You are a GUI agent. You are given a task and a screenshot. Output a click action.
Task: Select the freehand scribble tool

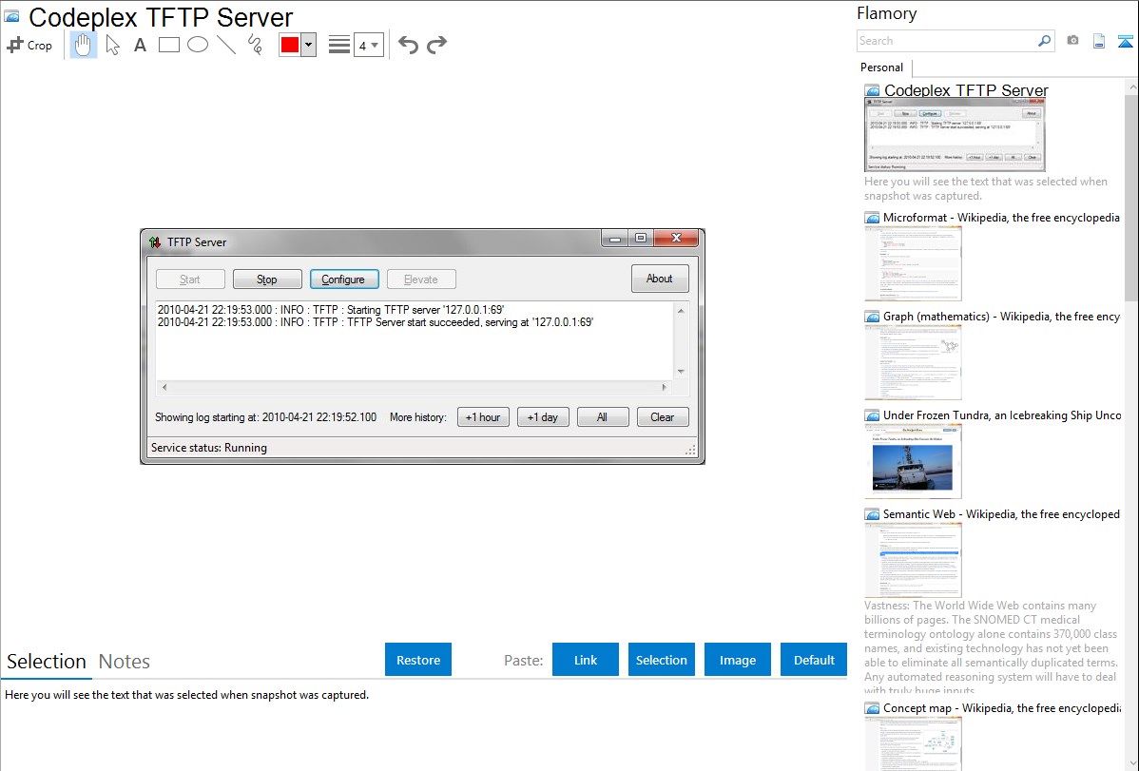255,45
